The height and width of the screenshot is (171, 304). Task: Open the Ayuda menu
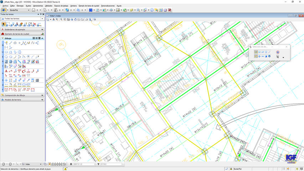tap(119, 6)
